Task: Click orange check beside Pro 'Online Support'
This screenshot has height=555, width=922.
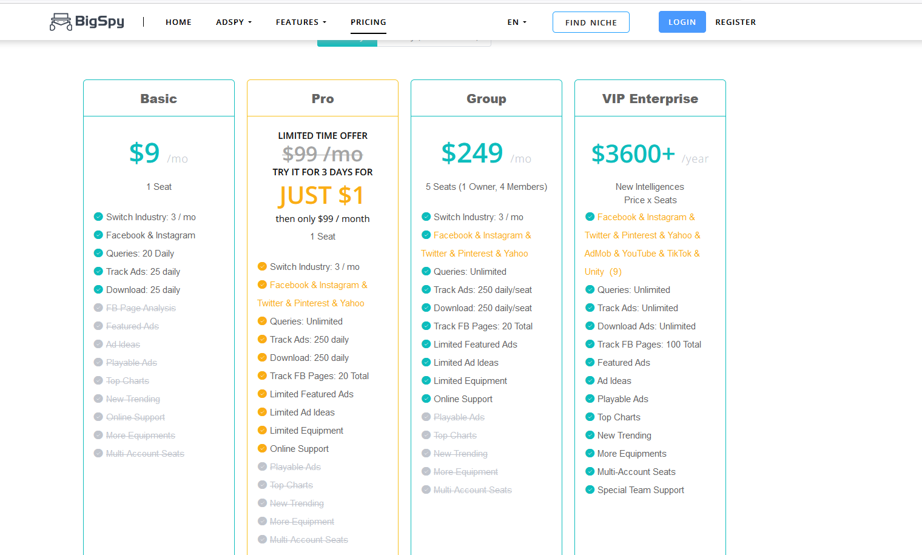Action: pyautogui.click(x=262, y=448)
